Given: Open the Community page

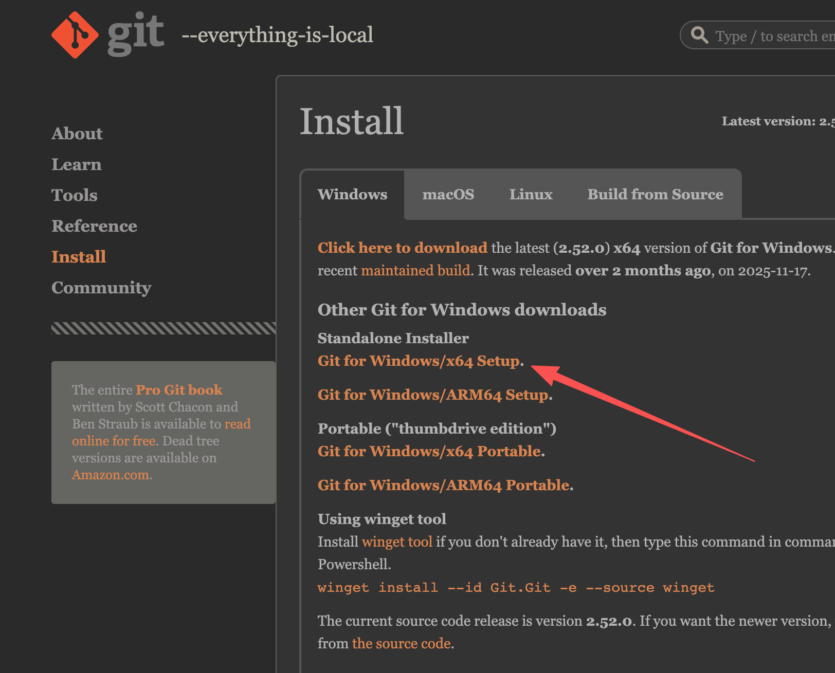Looking at the screenshot, I should pos(101,287).
